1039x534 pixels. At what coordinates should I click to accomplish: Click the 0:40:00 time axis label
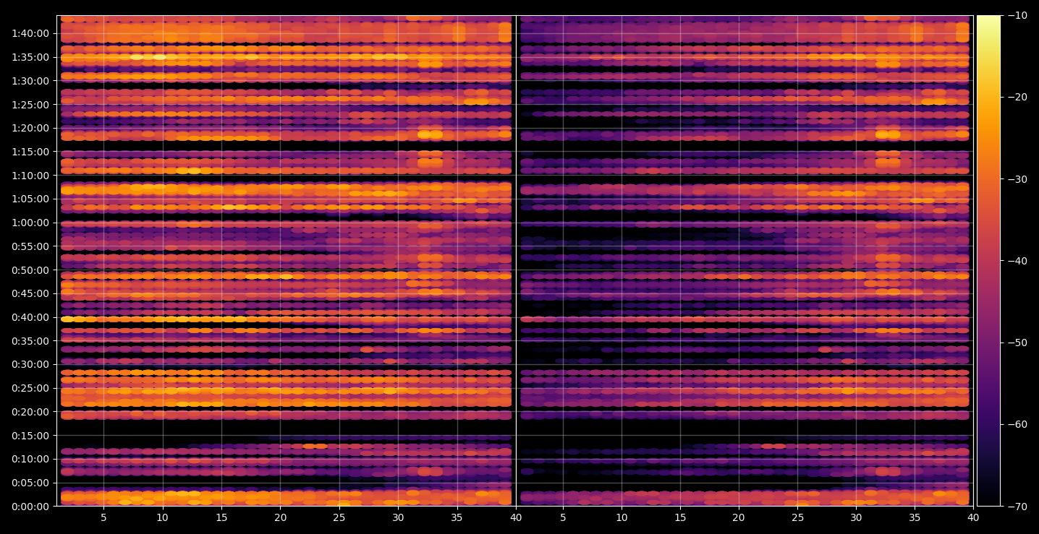tap(30, 317)
